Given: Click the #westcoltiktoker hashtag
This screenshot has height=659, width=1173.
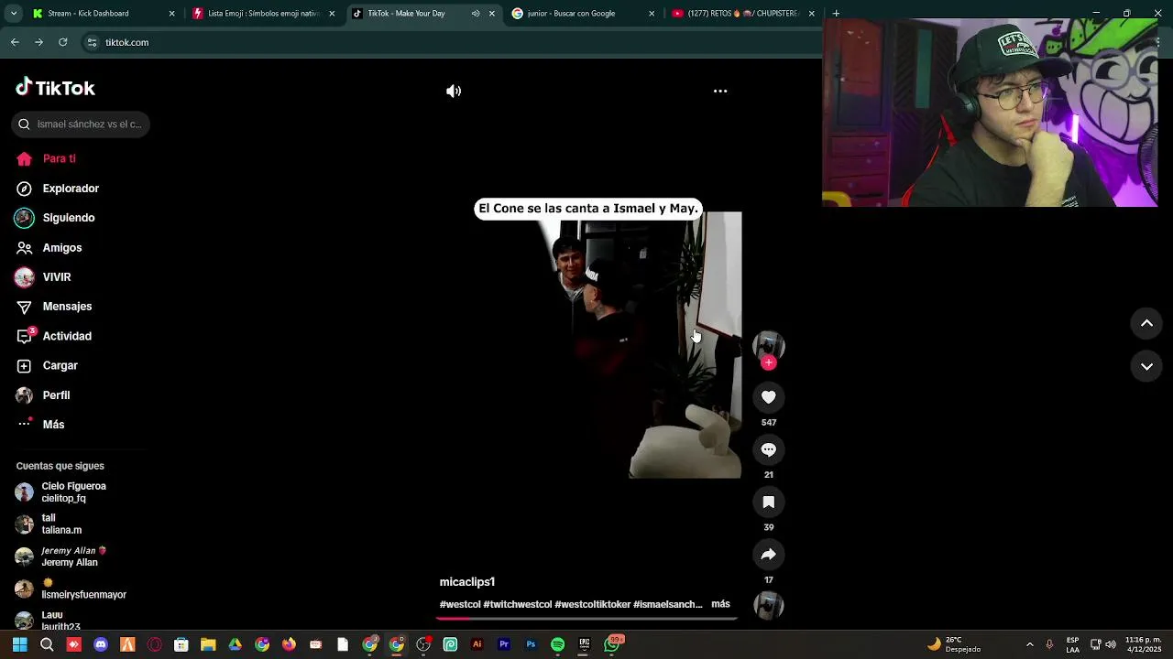Looking at the screenshot, I should (x=593, y=605).
